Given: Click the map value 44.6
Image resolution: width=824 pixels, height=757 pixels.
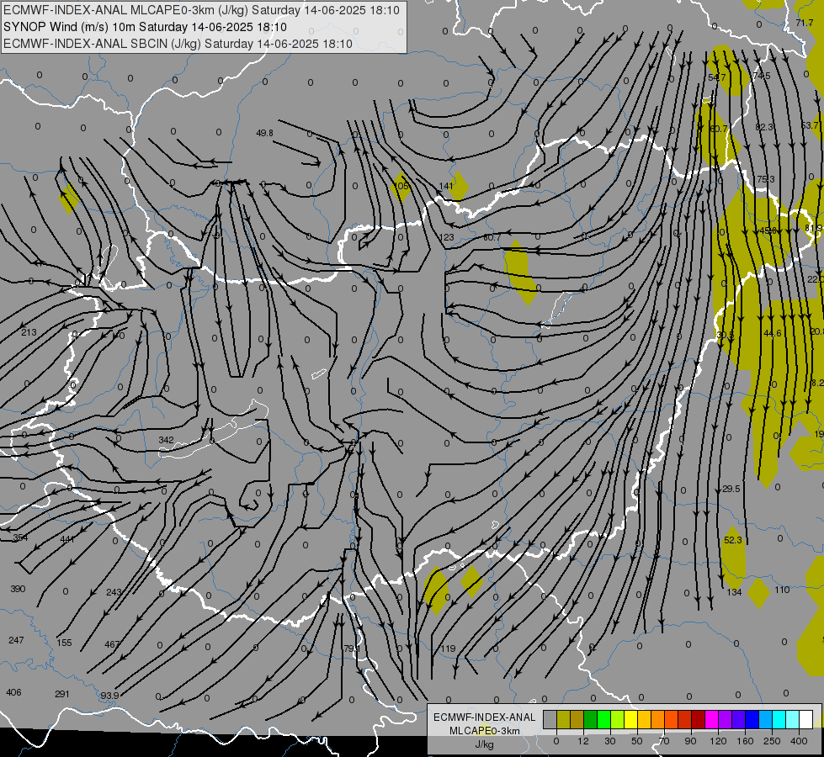Looking at the screenshot, I should click(x=773, y=333).
